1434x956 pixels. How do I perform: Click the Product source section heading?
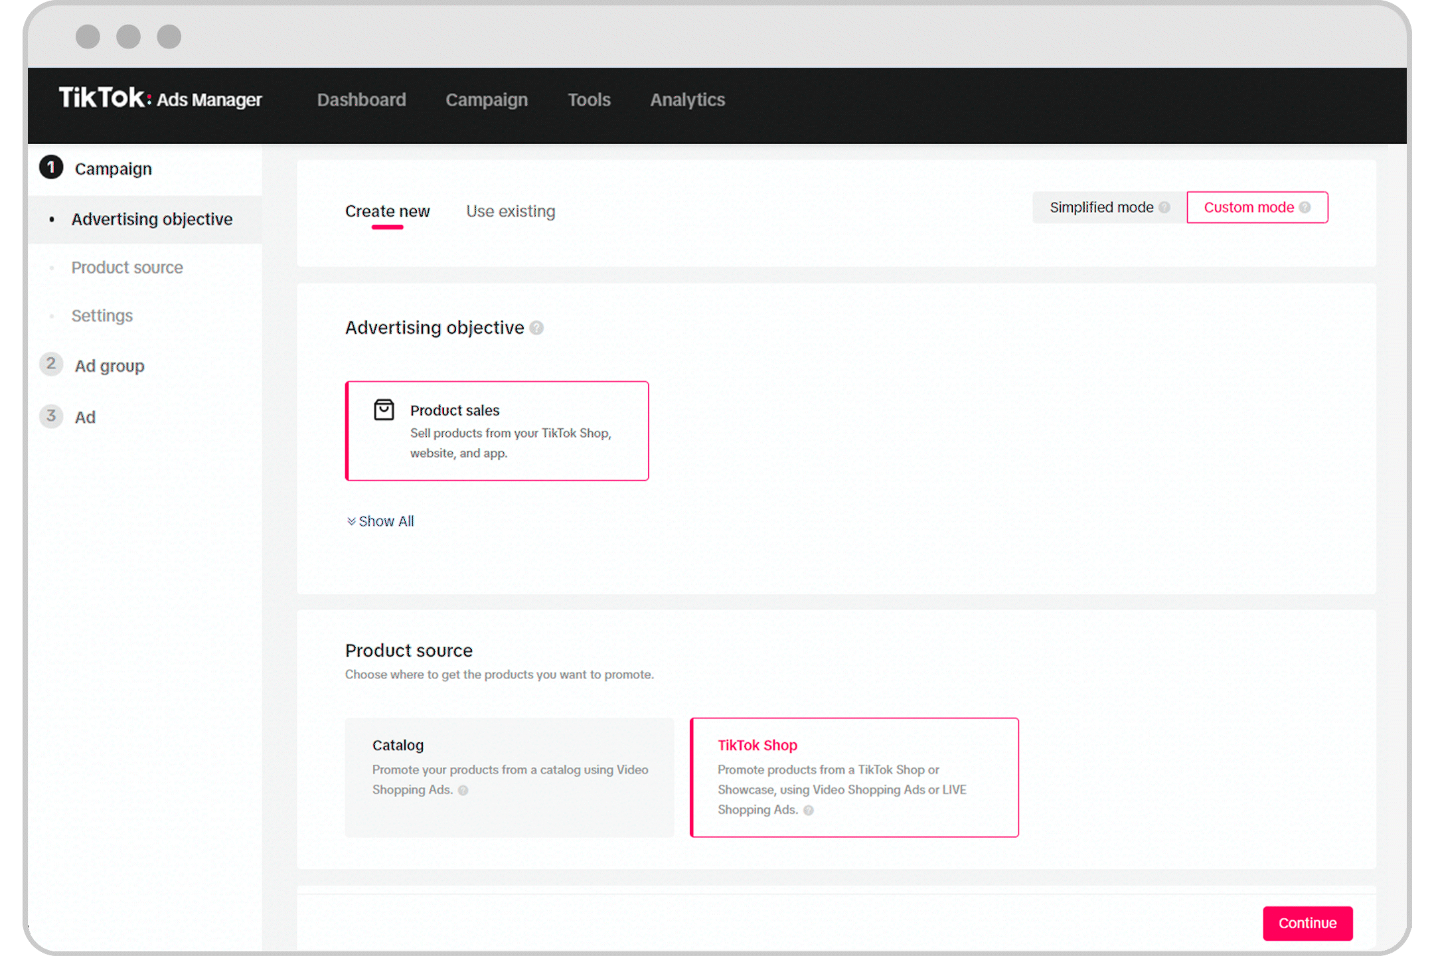(409, 650)
